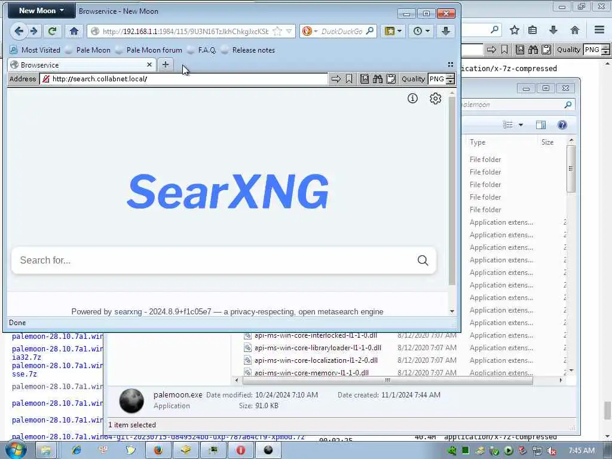Follow the searxng link in the page footer

(128, 312)
